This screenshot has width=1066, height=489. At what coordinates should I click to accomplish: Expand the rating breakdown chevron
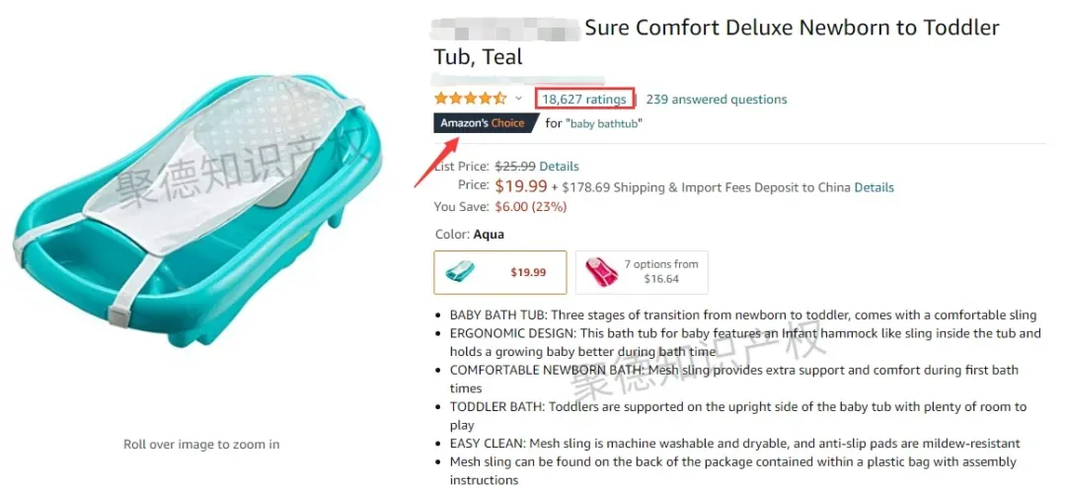(x=518, y=99)
